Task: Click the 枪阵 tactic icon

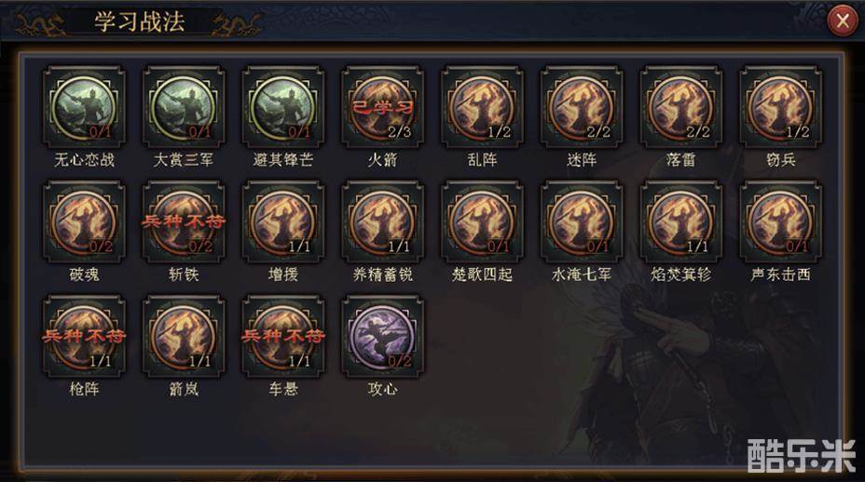Action: [x=84, y=336]
